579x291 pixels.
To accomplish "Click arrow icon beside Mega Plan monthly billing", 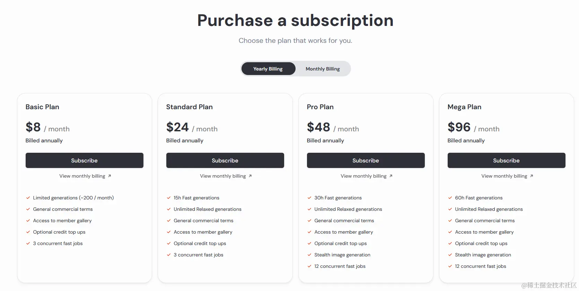I will (x=532, y=176).
